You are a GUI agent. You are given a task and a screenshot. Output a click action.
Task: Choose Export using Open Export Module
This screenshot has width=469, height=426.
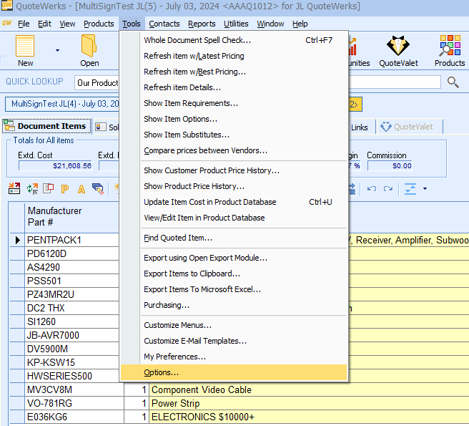point(234,258)
